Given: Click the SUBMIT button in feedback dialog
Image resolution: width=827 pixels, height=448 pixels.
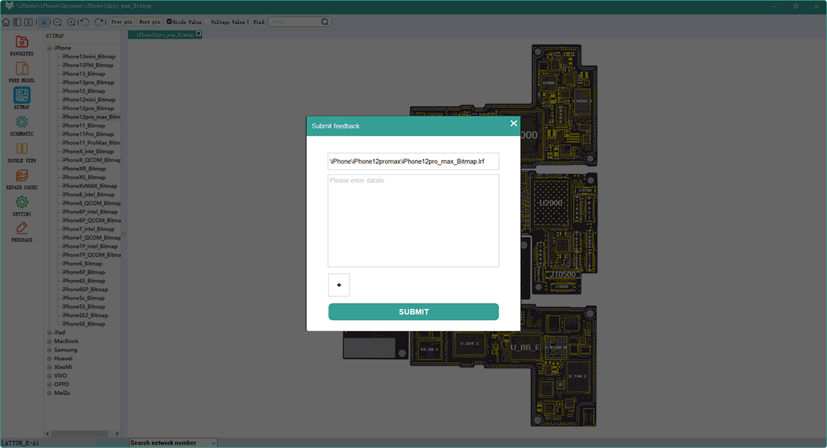Looking at the screenshot, I should click(413, 312).
